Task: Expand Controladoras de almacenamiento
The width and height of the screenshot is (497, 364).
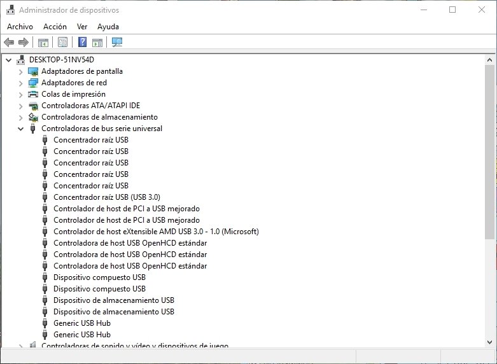Action: point(21,117)
